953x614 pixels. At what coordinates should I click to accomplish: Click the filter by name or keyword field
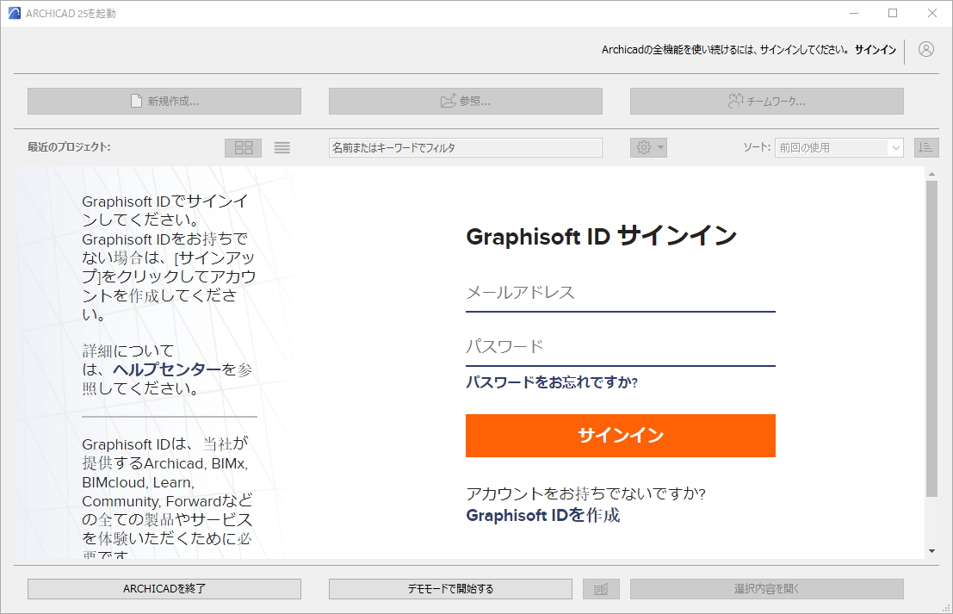(x=466, y=148)
